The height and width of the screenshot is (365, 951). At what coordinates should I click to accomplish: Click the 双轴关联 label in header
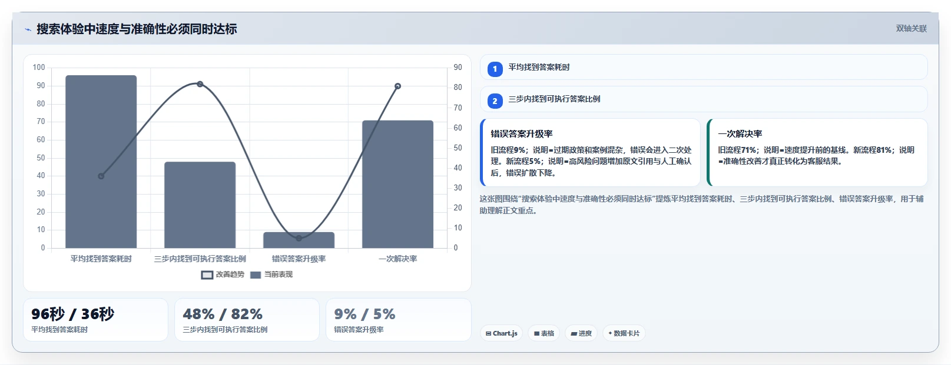911,28
